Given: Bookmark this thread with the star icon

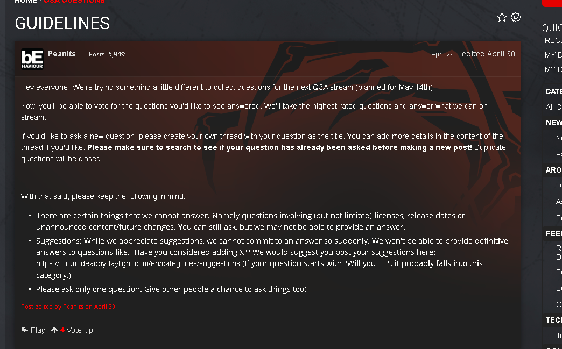Looking at the screenshot, I should point(502,17).
